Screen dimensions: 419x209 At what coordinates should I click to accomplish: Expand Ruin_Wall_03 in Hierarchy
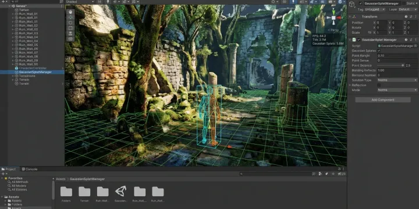coord(13,33)
